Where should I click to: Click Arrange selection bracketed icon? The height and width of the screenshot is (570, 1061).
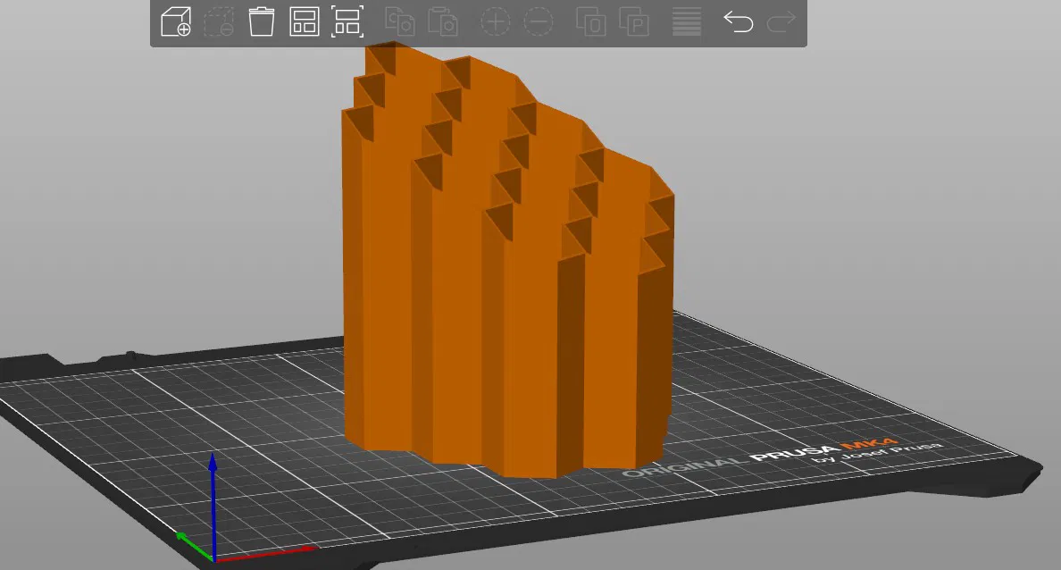coord(347,21)
